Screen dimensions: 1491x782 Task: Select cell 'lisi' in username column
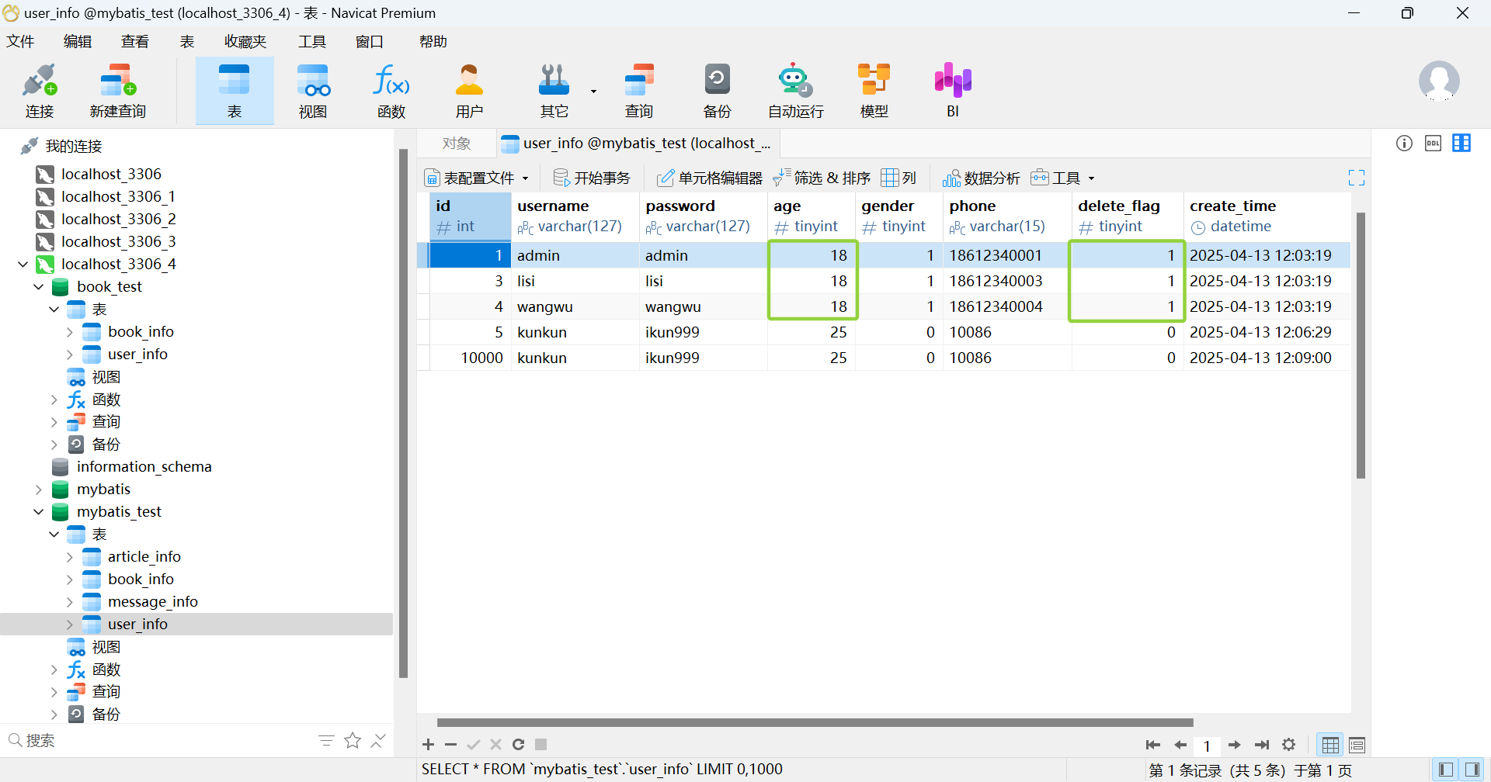coord(575,281)
